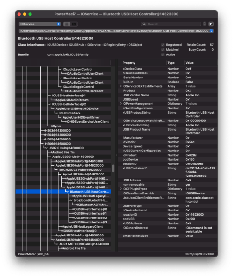This screenshot has height=277, width=233.
Task: Collapse IOUSBHostInterface@2 node
Action: pyautogui.click(x=49, y=104)
